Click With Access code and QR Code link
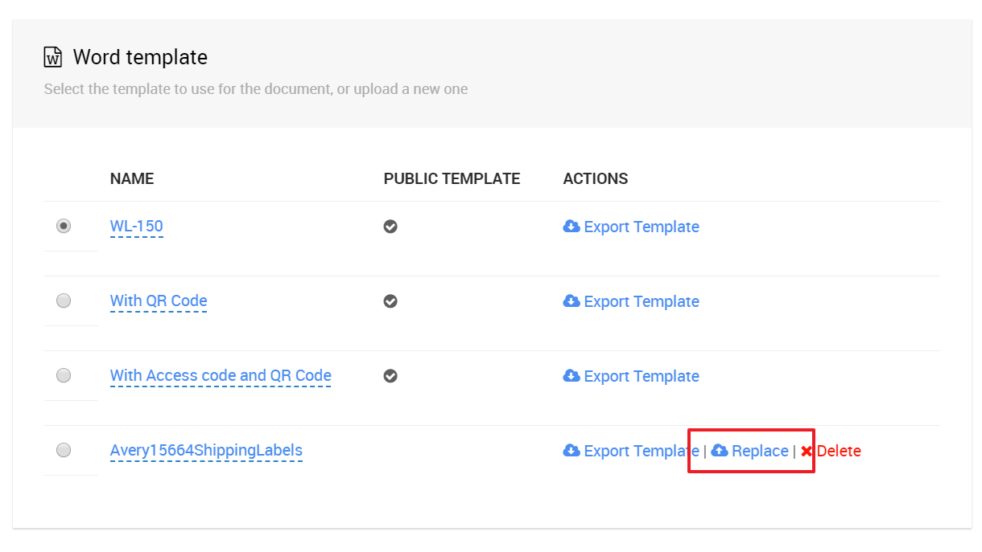 (x=221, y=376)
